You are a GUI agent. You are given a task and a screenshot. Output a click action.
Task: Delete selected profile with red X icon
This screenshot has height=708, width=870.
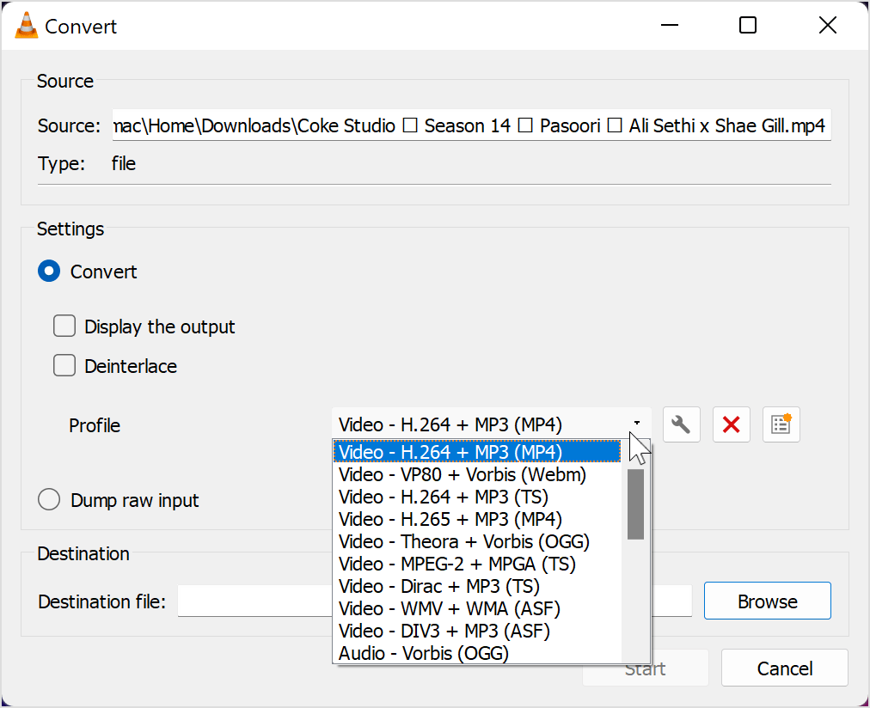(x=731, y=425)
